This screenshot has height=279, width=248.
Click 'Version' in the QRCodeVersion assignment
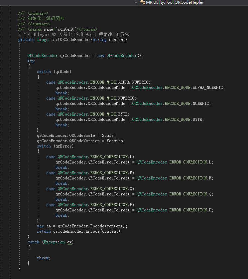[x=115, y=141]
